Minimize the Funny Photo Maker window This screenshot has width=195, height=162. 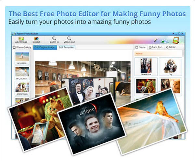pyautogui.click(x=176, y=34)
